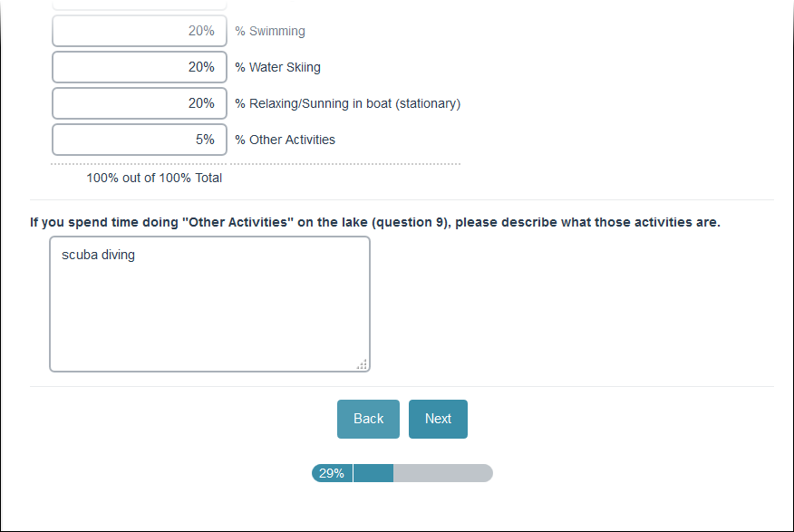Focus the Water Skiing percentage field
This screenshot has width=794, height=532.
click(140, 67)
